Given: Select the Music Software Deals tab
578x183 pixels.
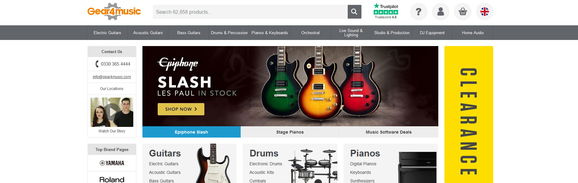Looking at the screenshot, I should 389,132.
